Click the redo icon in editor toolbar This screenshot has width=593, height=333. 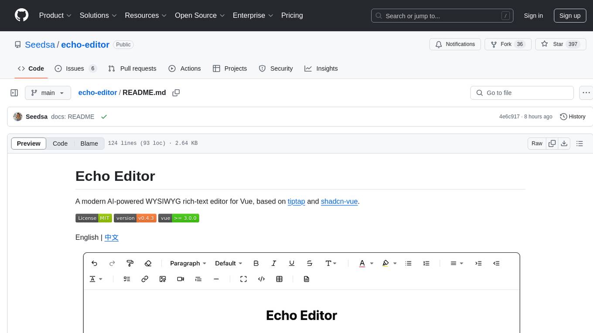112,263
